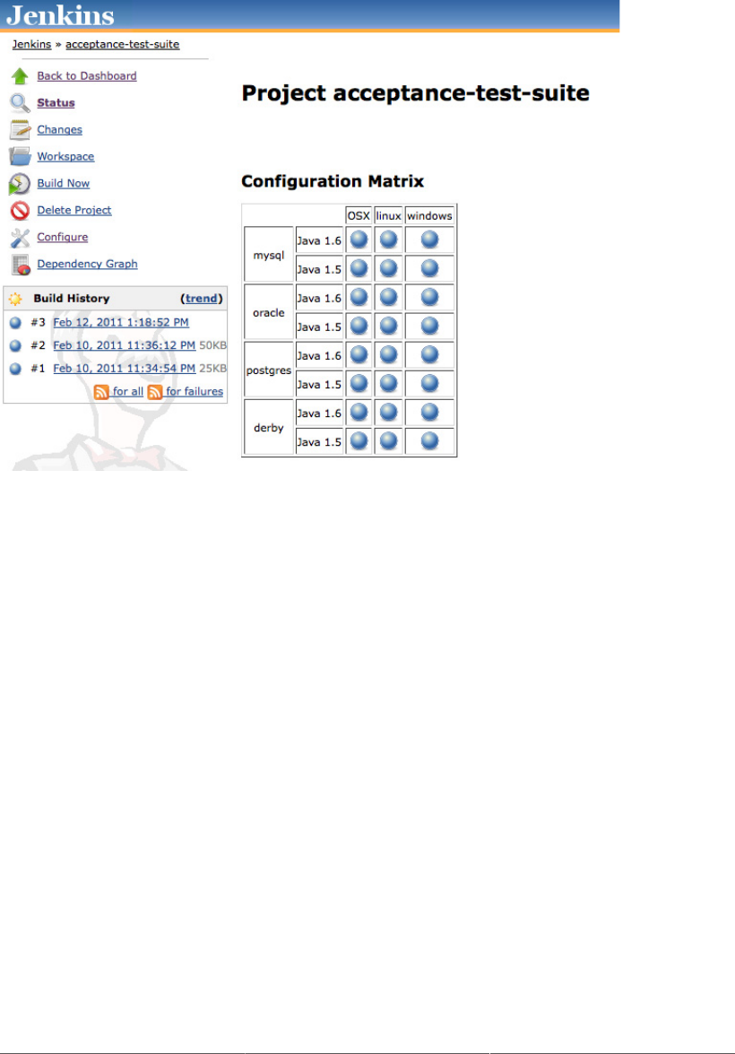Open oracle Java 1.5 OSX build ball

pyautogui.click(x=359, y=326)
